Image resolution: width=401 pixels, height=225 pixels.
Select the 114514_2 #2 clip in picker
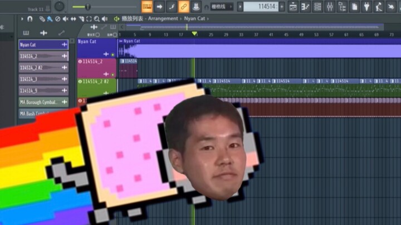43,68
